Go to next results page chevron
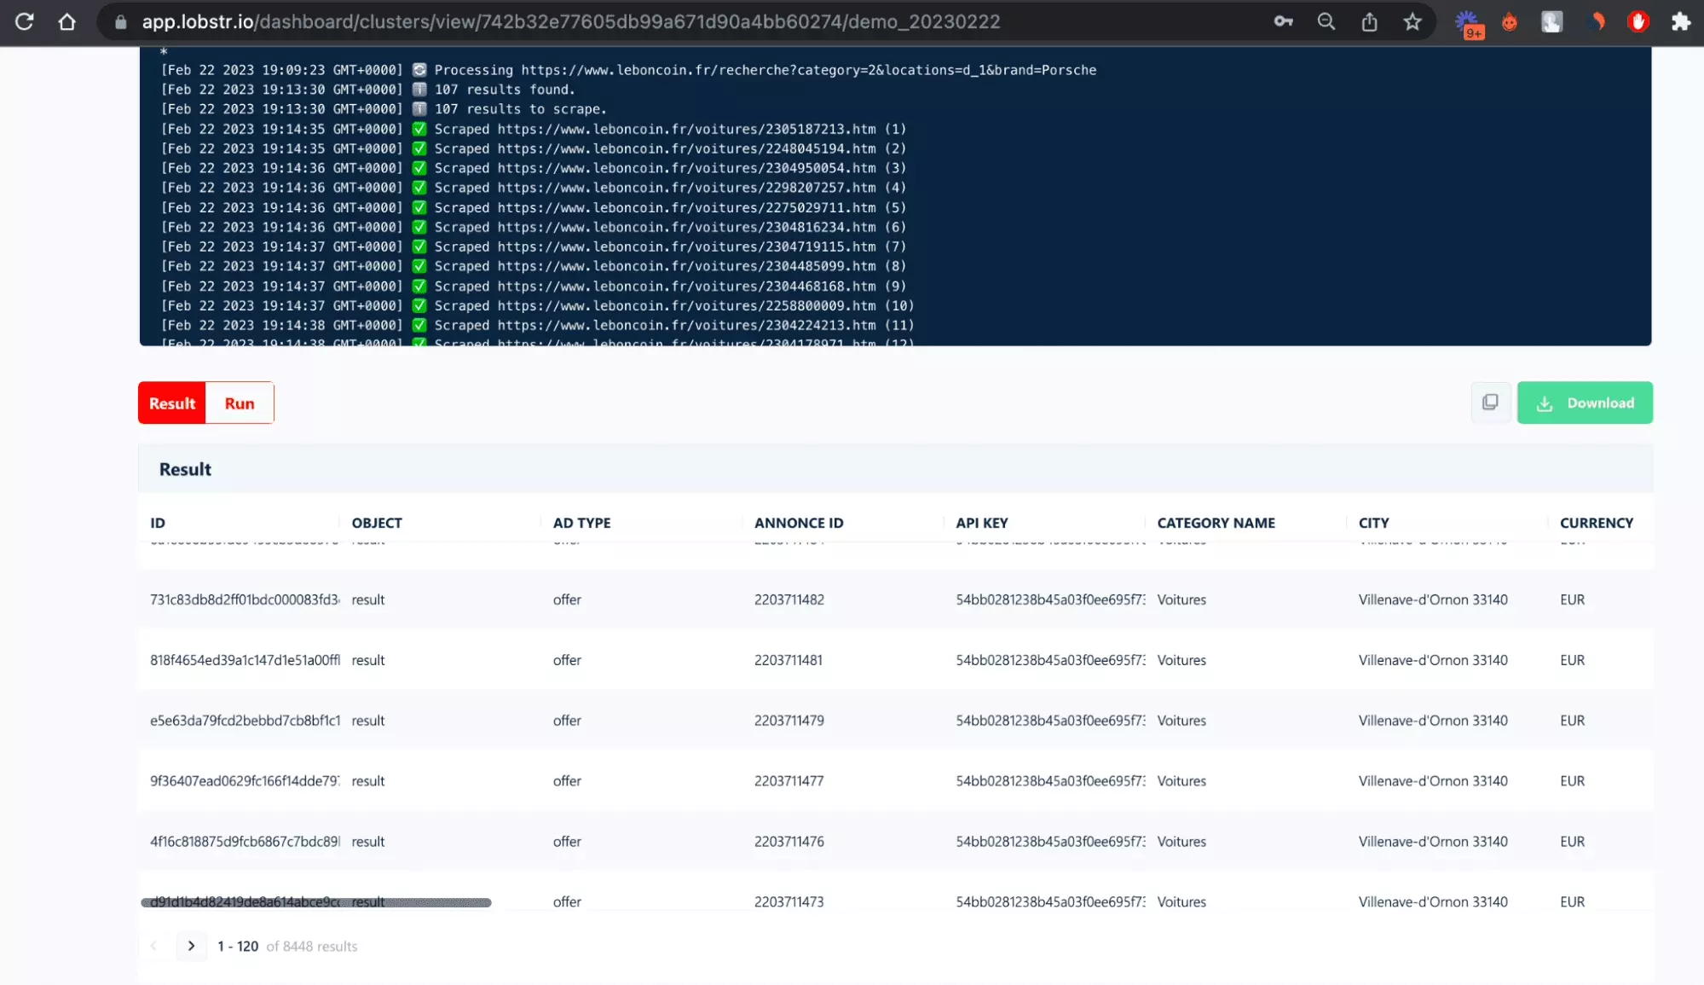 pos(191,946)
